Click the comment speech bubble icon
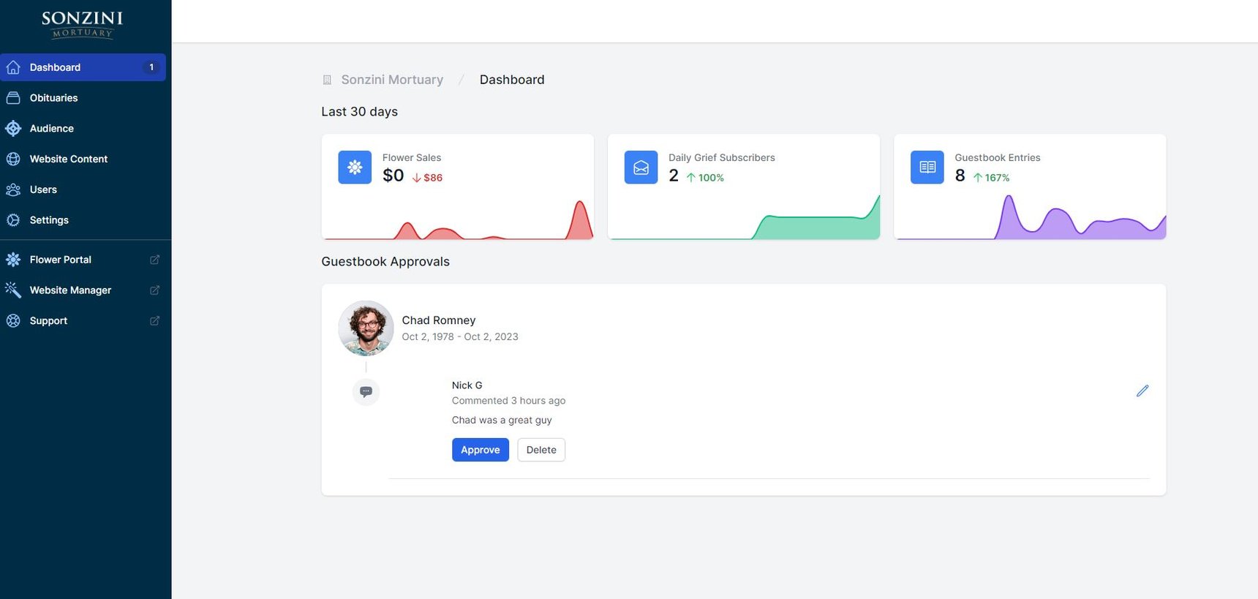The width and height of the screenshot is (1258, 599). click(x=366, y=392)
